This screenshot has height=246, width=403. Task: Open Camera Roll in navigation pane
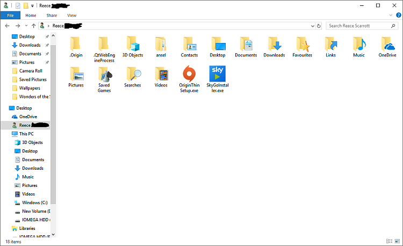coord(31,71)
